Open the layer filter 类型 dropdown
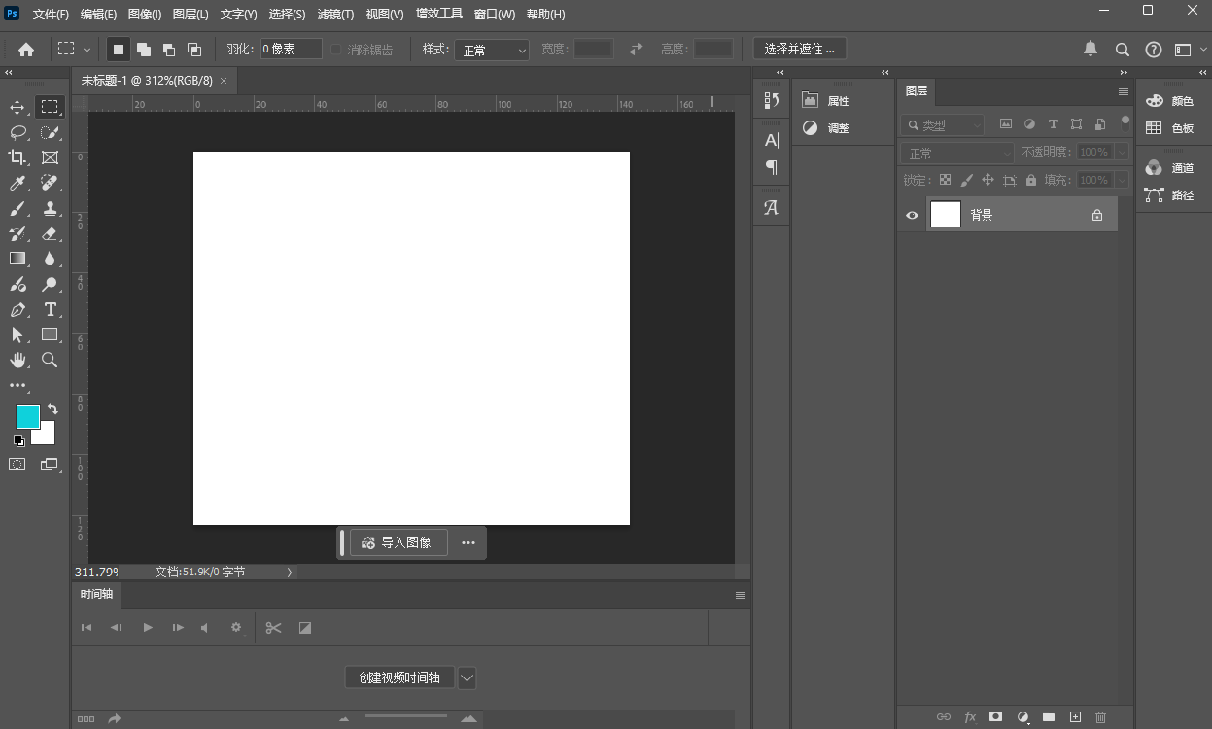Viewport: 1212px width, 729px height. pos(943,125)
